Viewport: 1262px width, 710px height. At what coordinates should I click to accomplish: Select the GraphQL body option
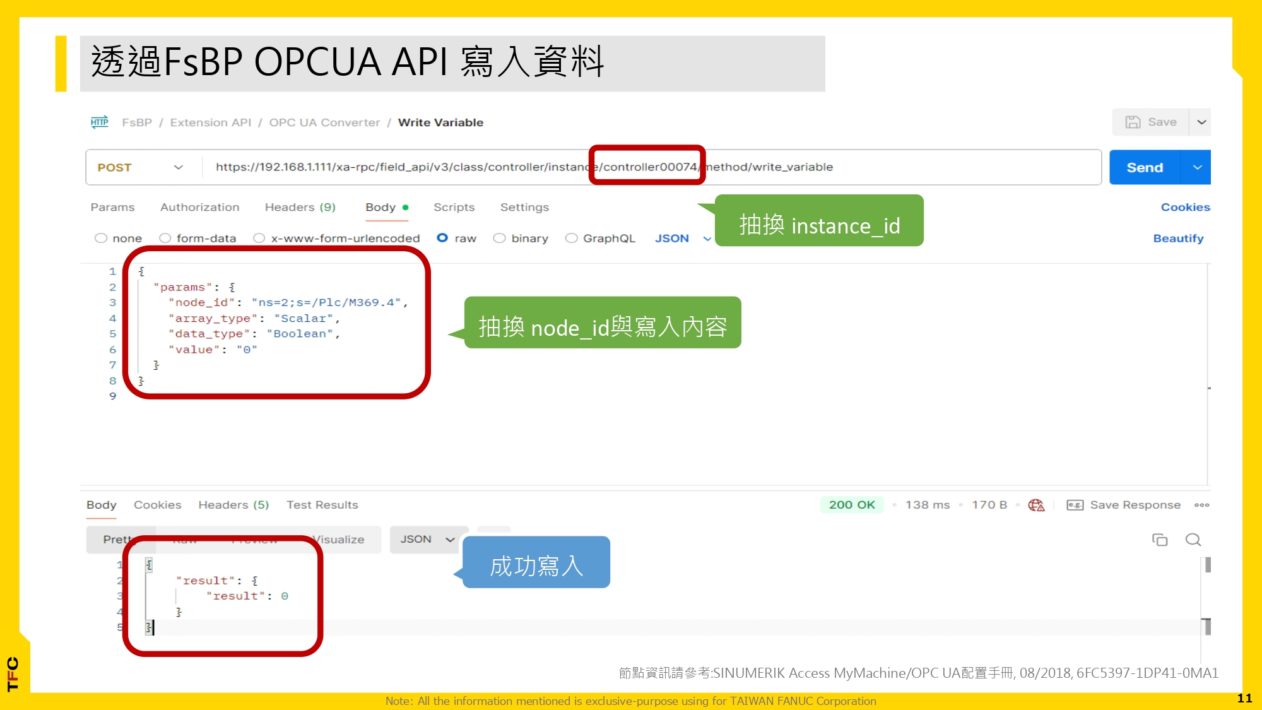click(571, 238)
